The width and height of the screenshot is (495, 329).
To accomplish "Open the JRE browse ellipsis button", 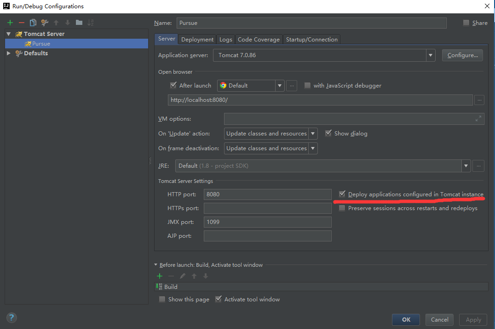I will [x=478, y=166].
